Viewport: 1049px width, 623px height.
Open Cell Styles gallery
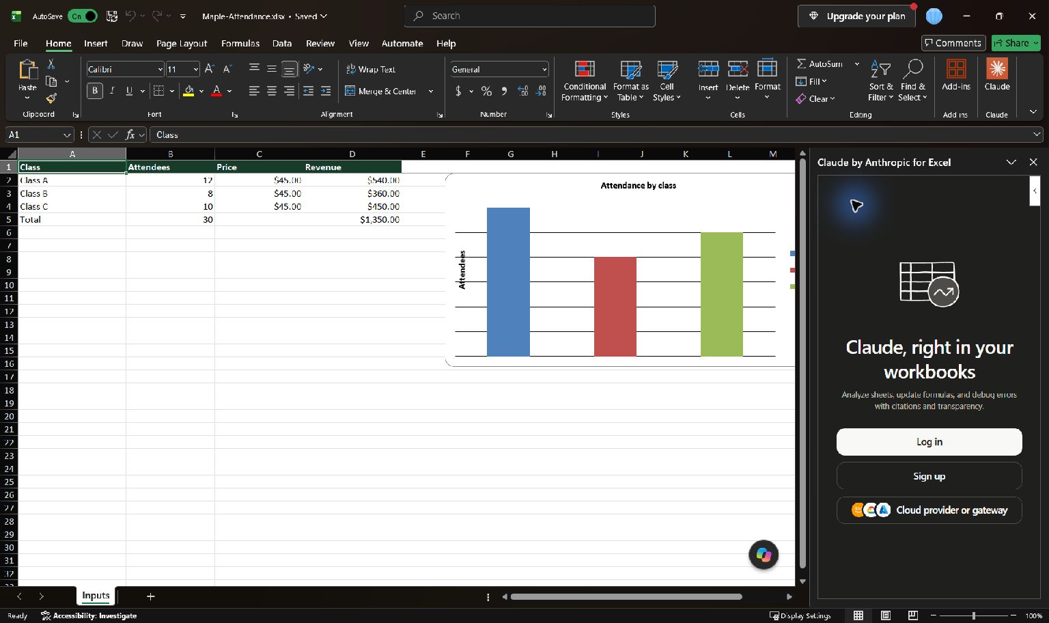[x=667, y=81]
